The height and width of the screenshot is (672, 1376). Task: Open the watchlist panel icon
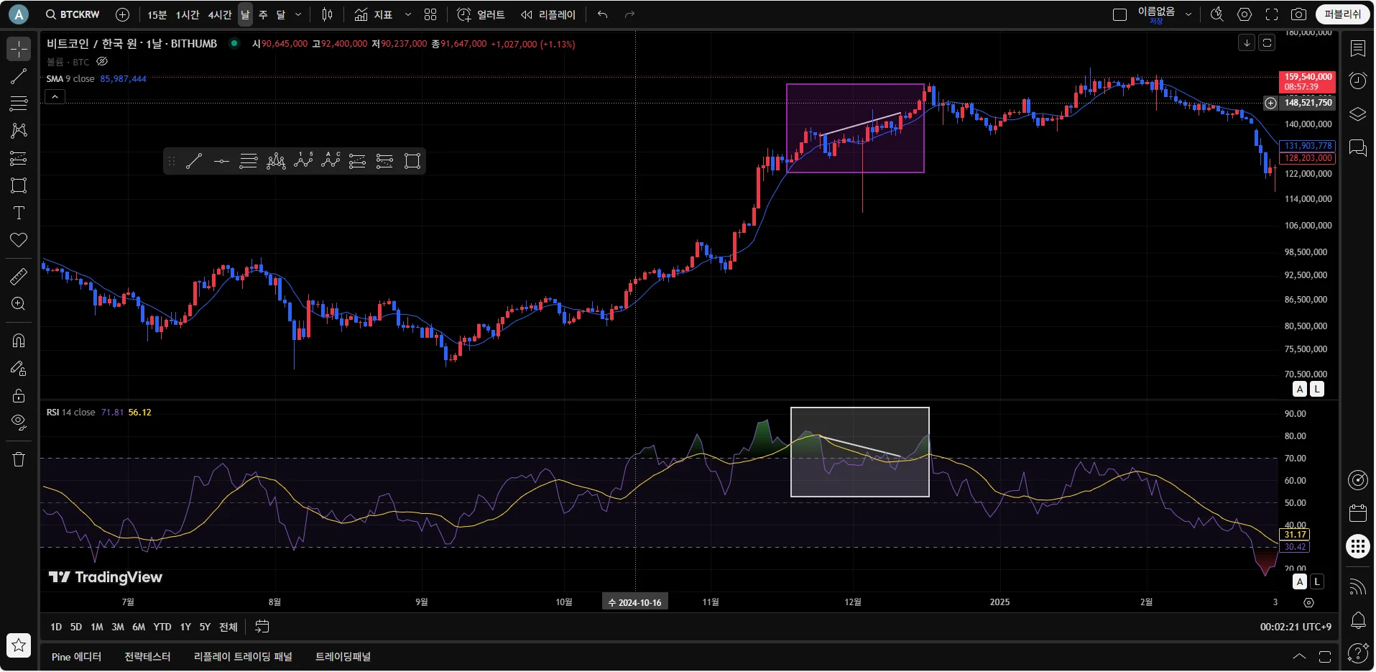click(1358, 49)
